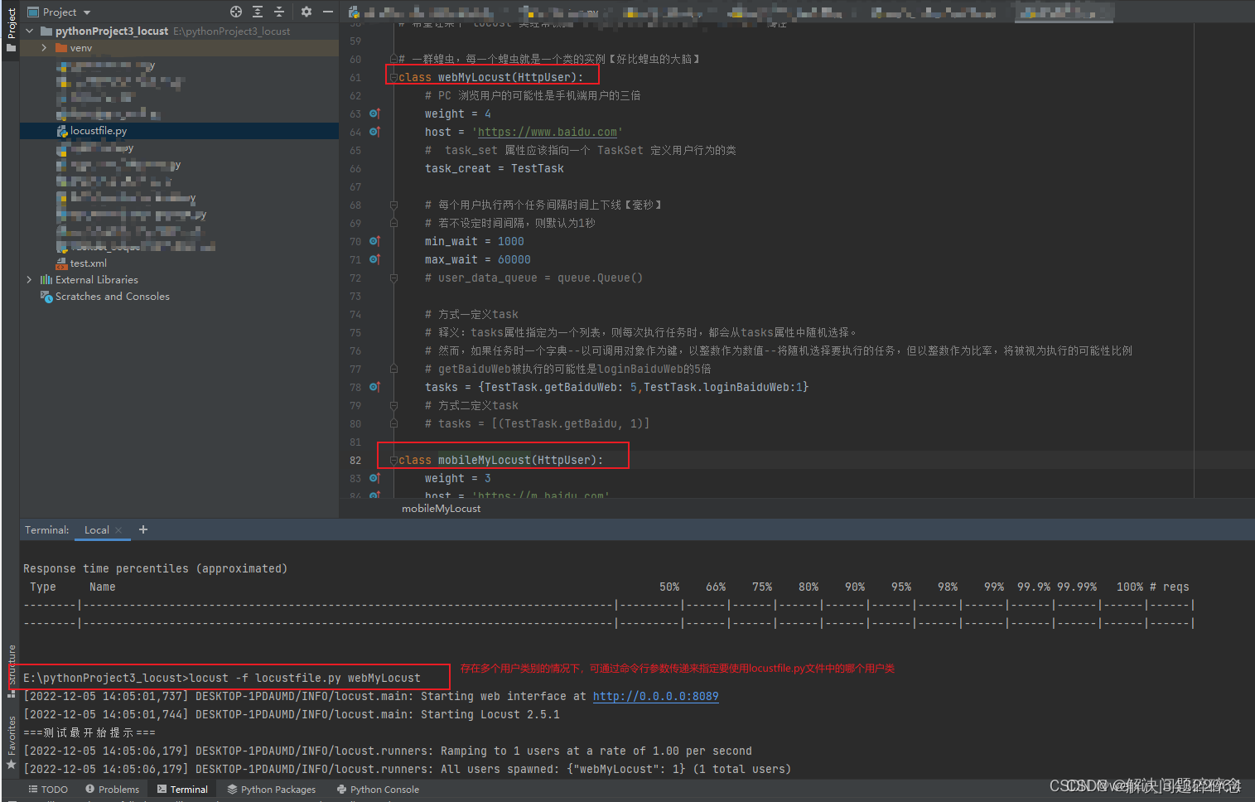Click line number 82 in the gutter
1255x802 pixels.
click(x=355, y=461)
